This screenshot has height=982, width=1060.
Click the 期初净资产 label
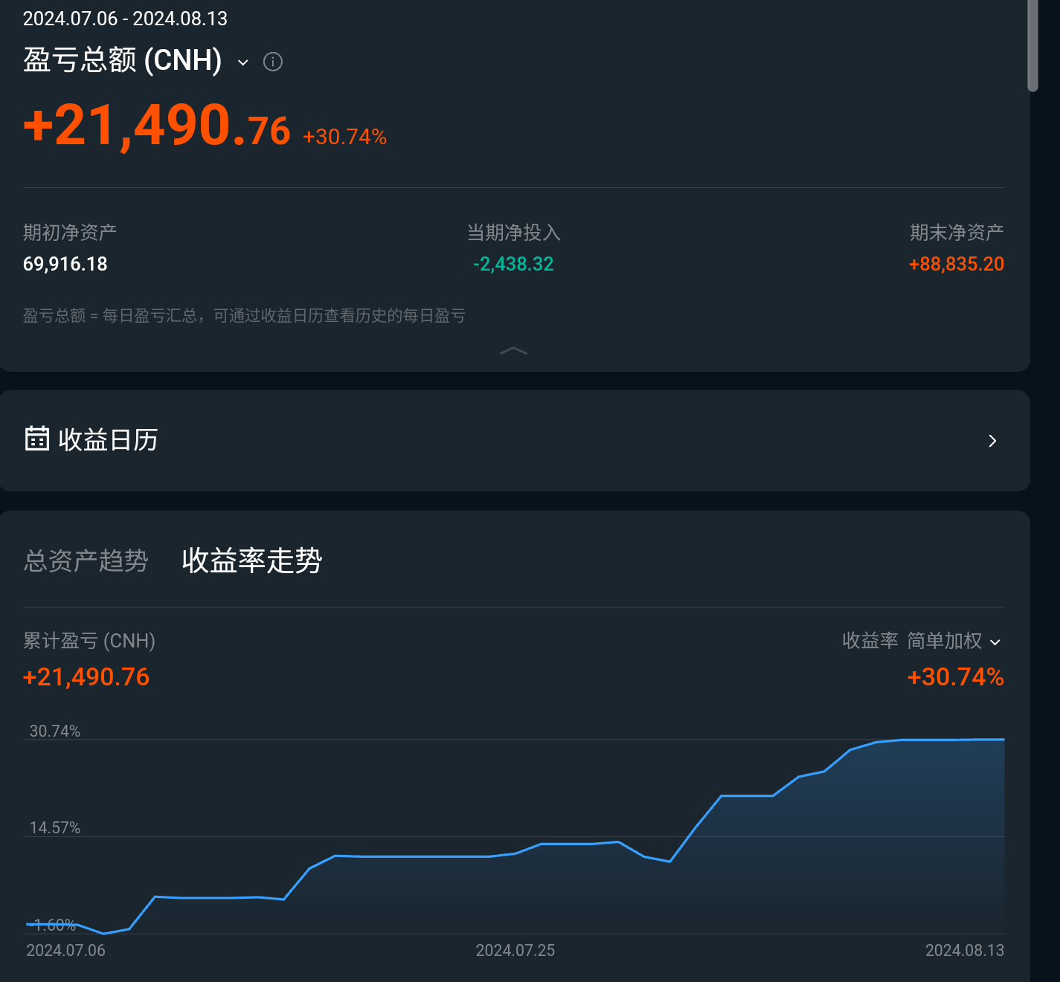click(x=70, y=233)
